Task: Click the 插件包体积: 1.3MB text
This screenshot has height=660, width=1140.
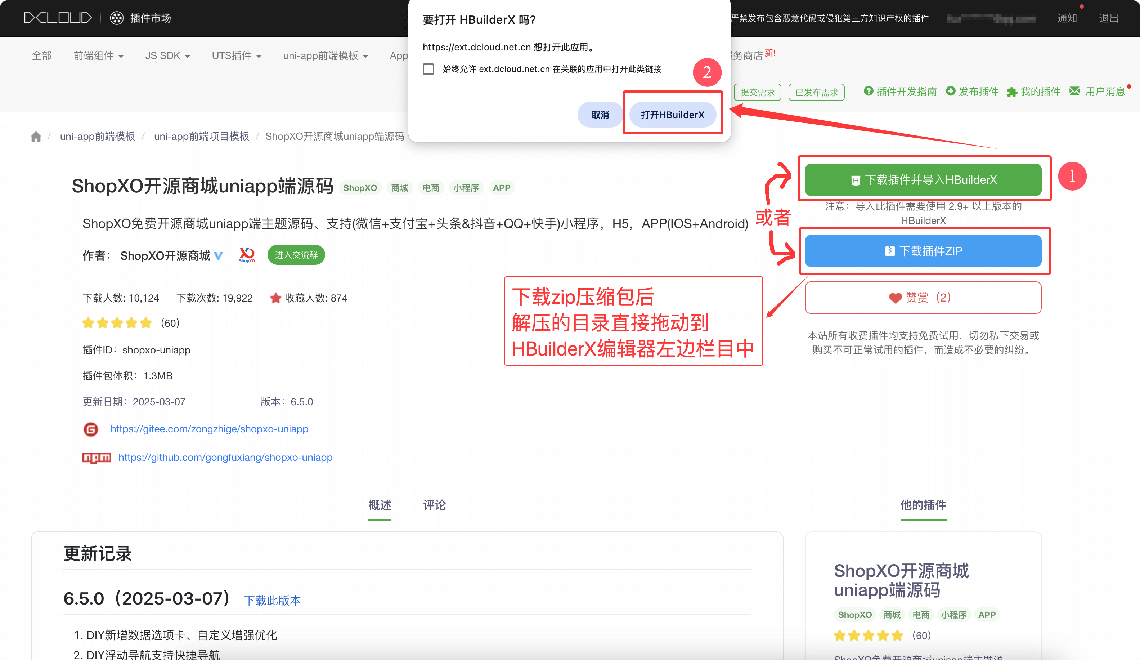Action: click(x=127, y=376)
